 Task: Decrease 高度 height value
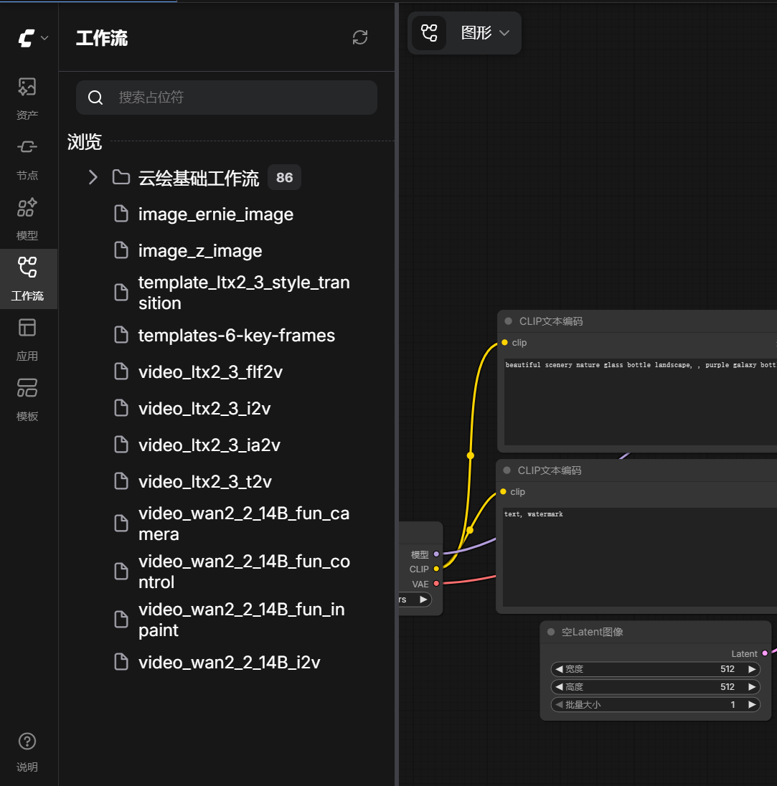pos(559,687)
